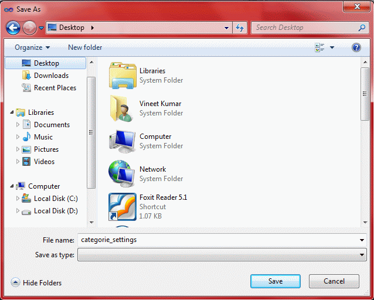The image size is (374, 300).
Task: Select Desktop in Favorites pane
Action: 46,63
